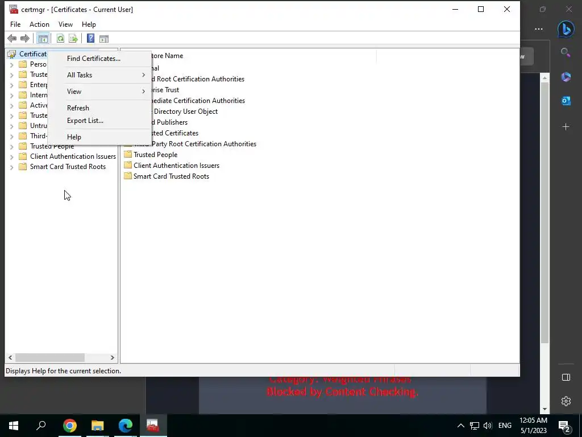Click the Windows Start button

(14, 426)
